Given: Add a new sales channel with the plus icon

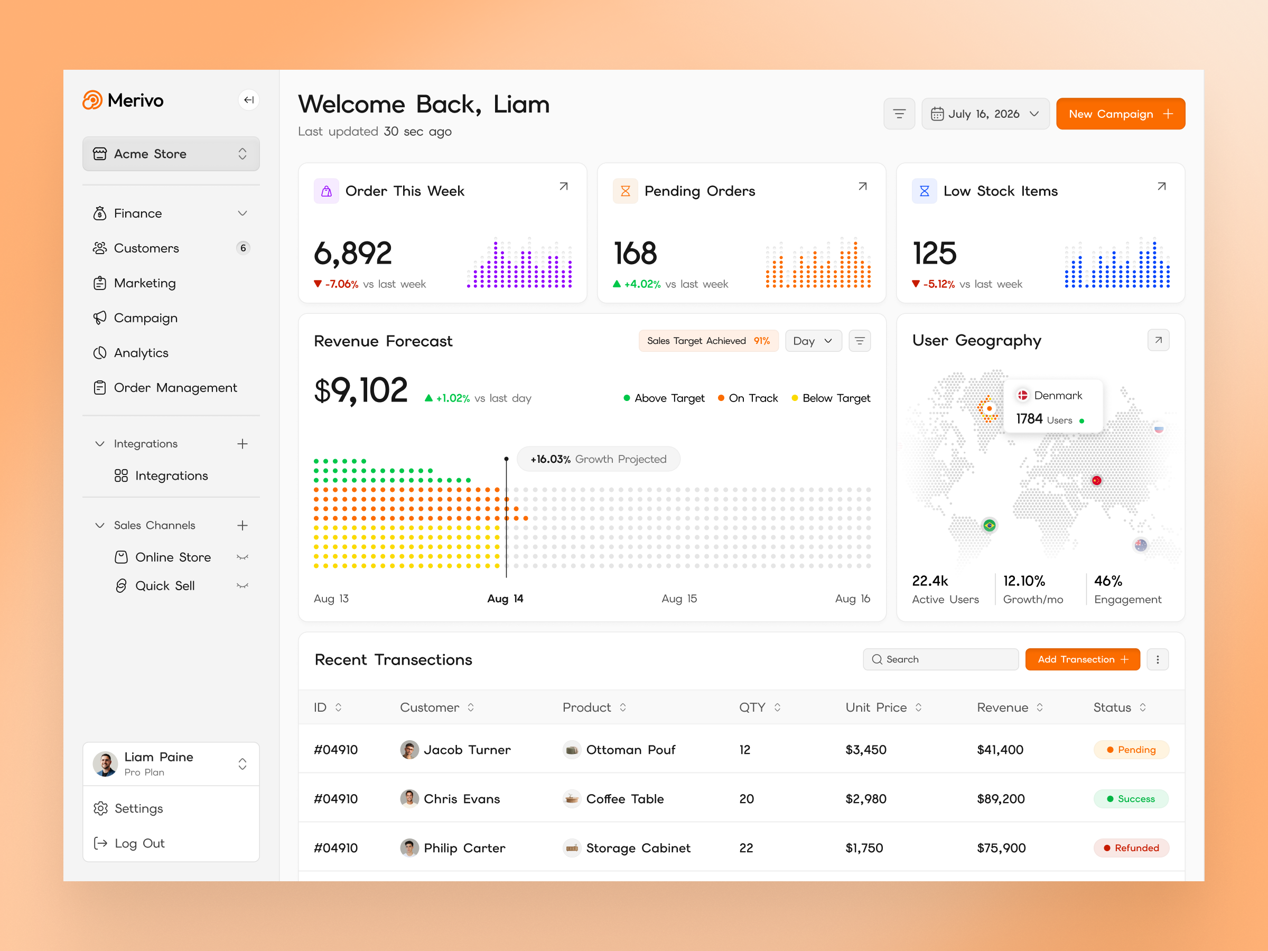Looking at the screenshot, I should (243, 525).
